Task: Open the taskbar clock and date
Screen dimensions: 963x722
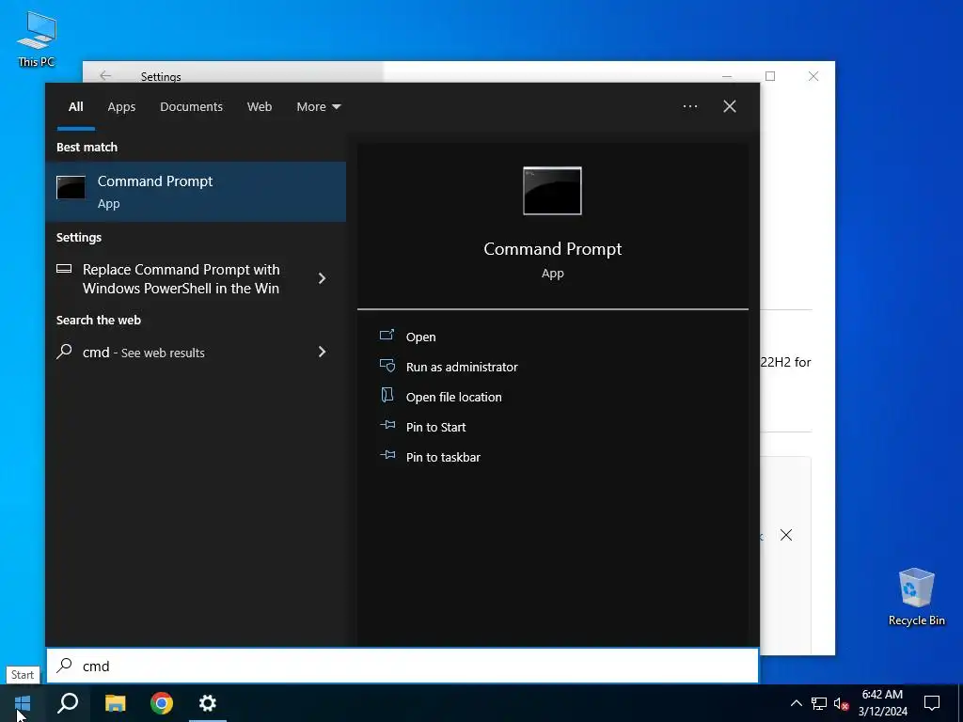Action: [882, 703]
